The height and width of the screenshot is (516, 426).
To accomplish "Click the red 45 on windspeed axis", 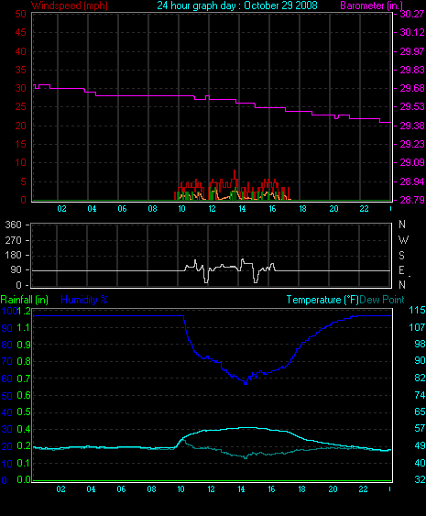I will tap(21, 32).
